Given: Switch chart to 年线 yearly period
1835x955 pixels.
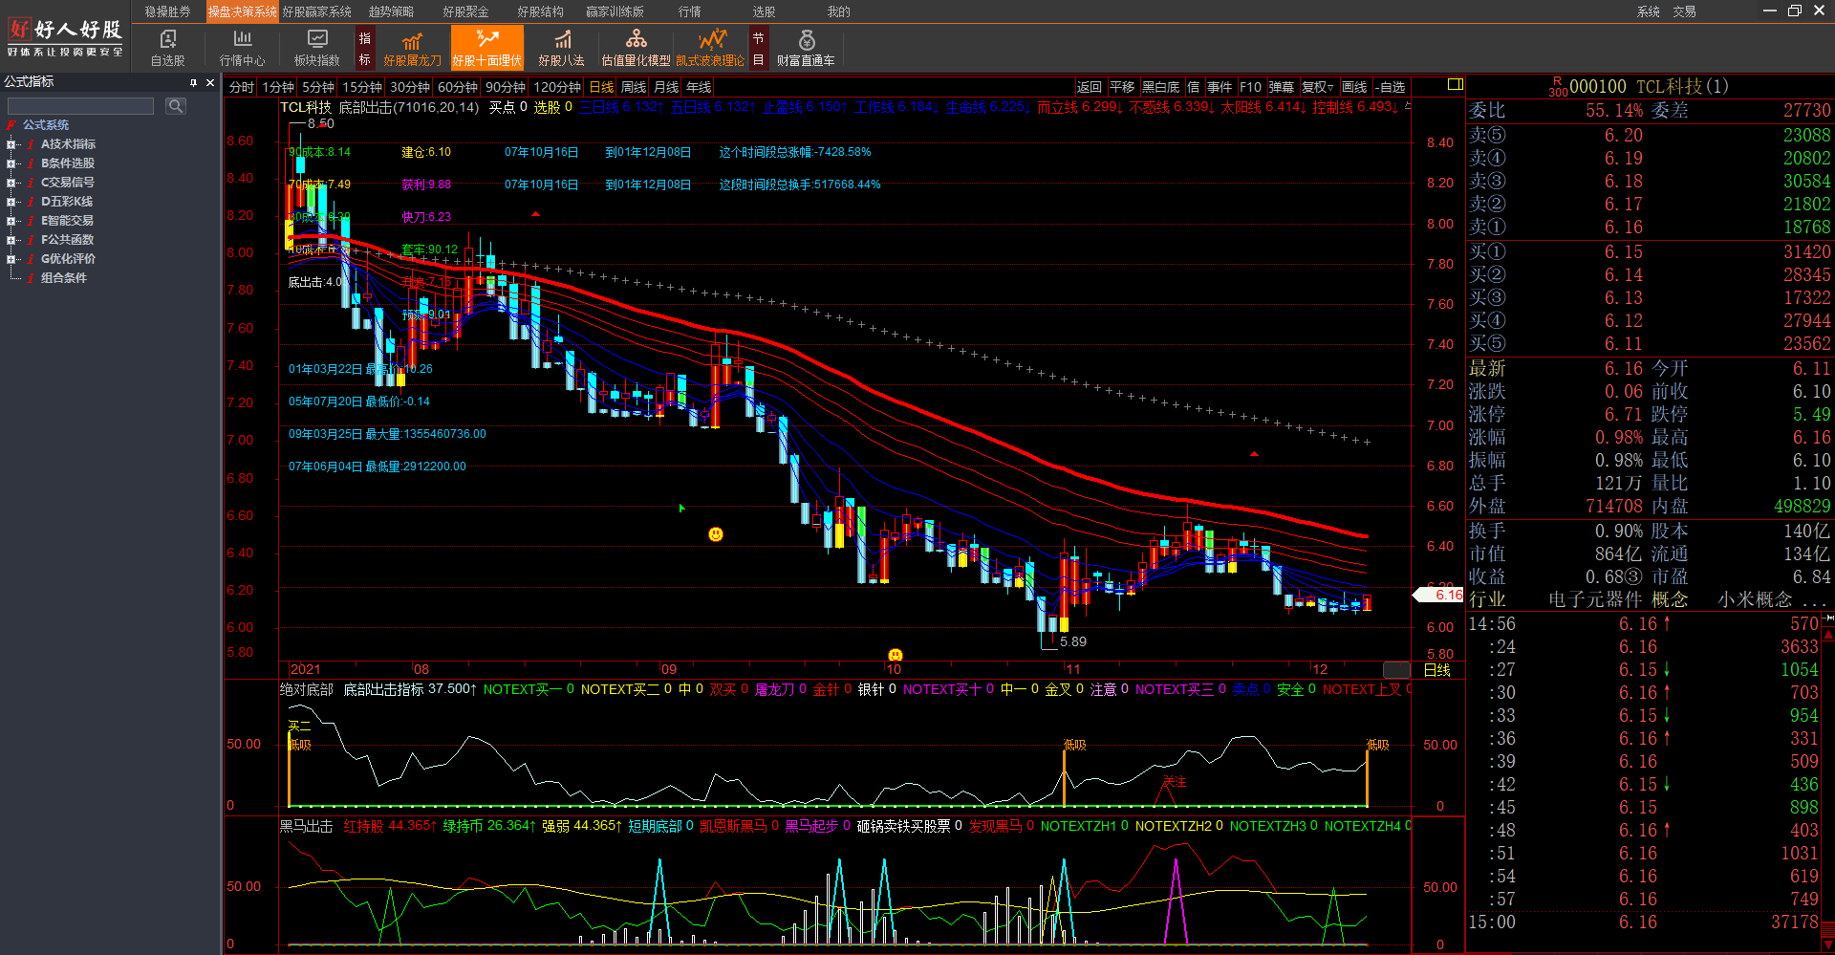Looking at the screenshot, I should 699,87.
